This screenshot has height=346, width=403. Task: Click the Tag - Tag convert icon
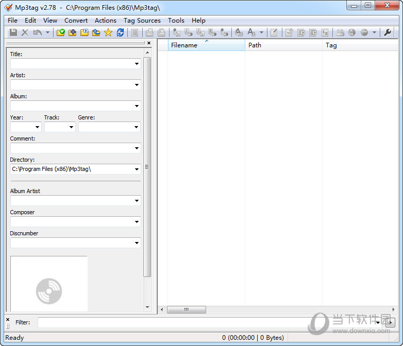click(x=224, y=32)
